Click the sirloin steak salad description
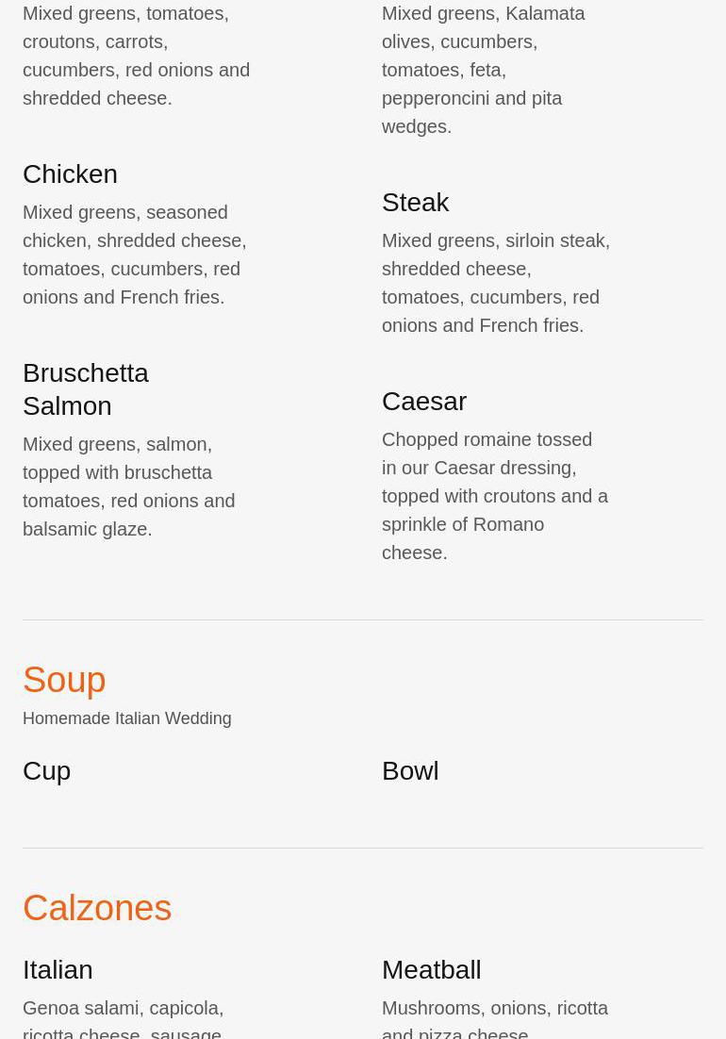 tap(495, 283)
